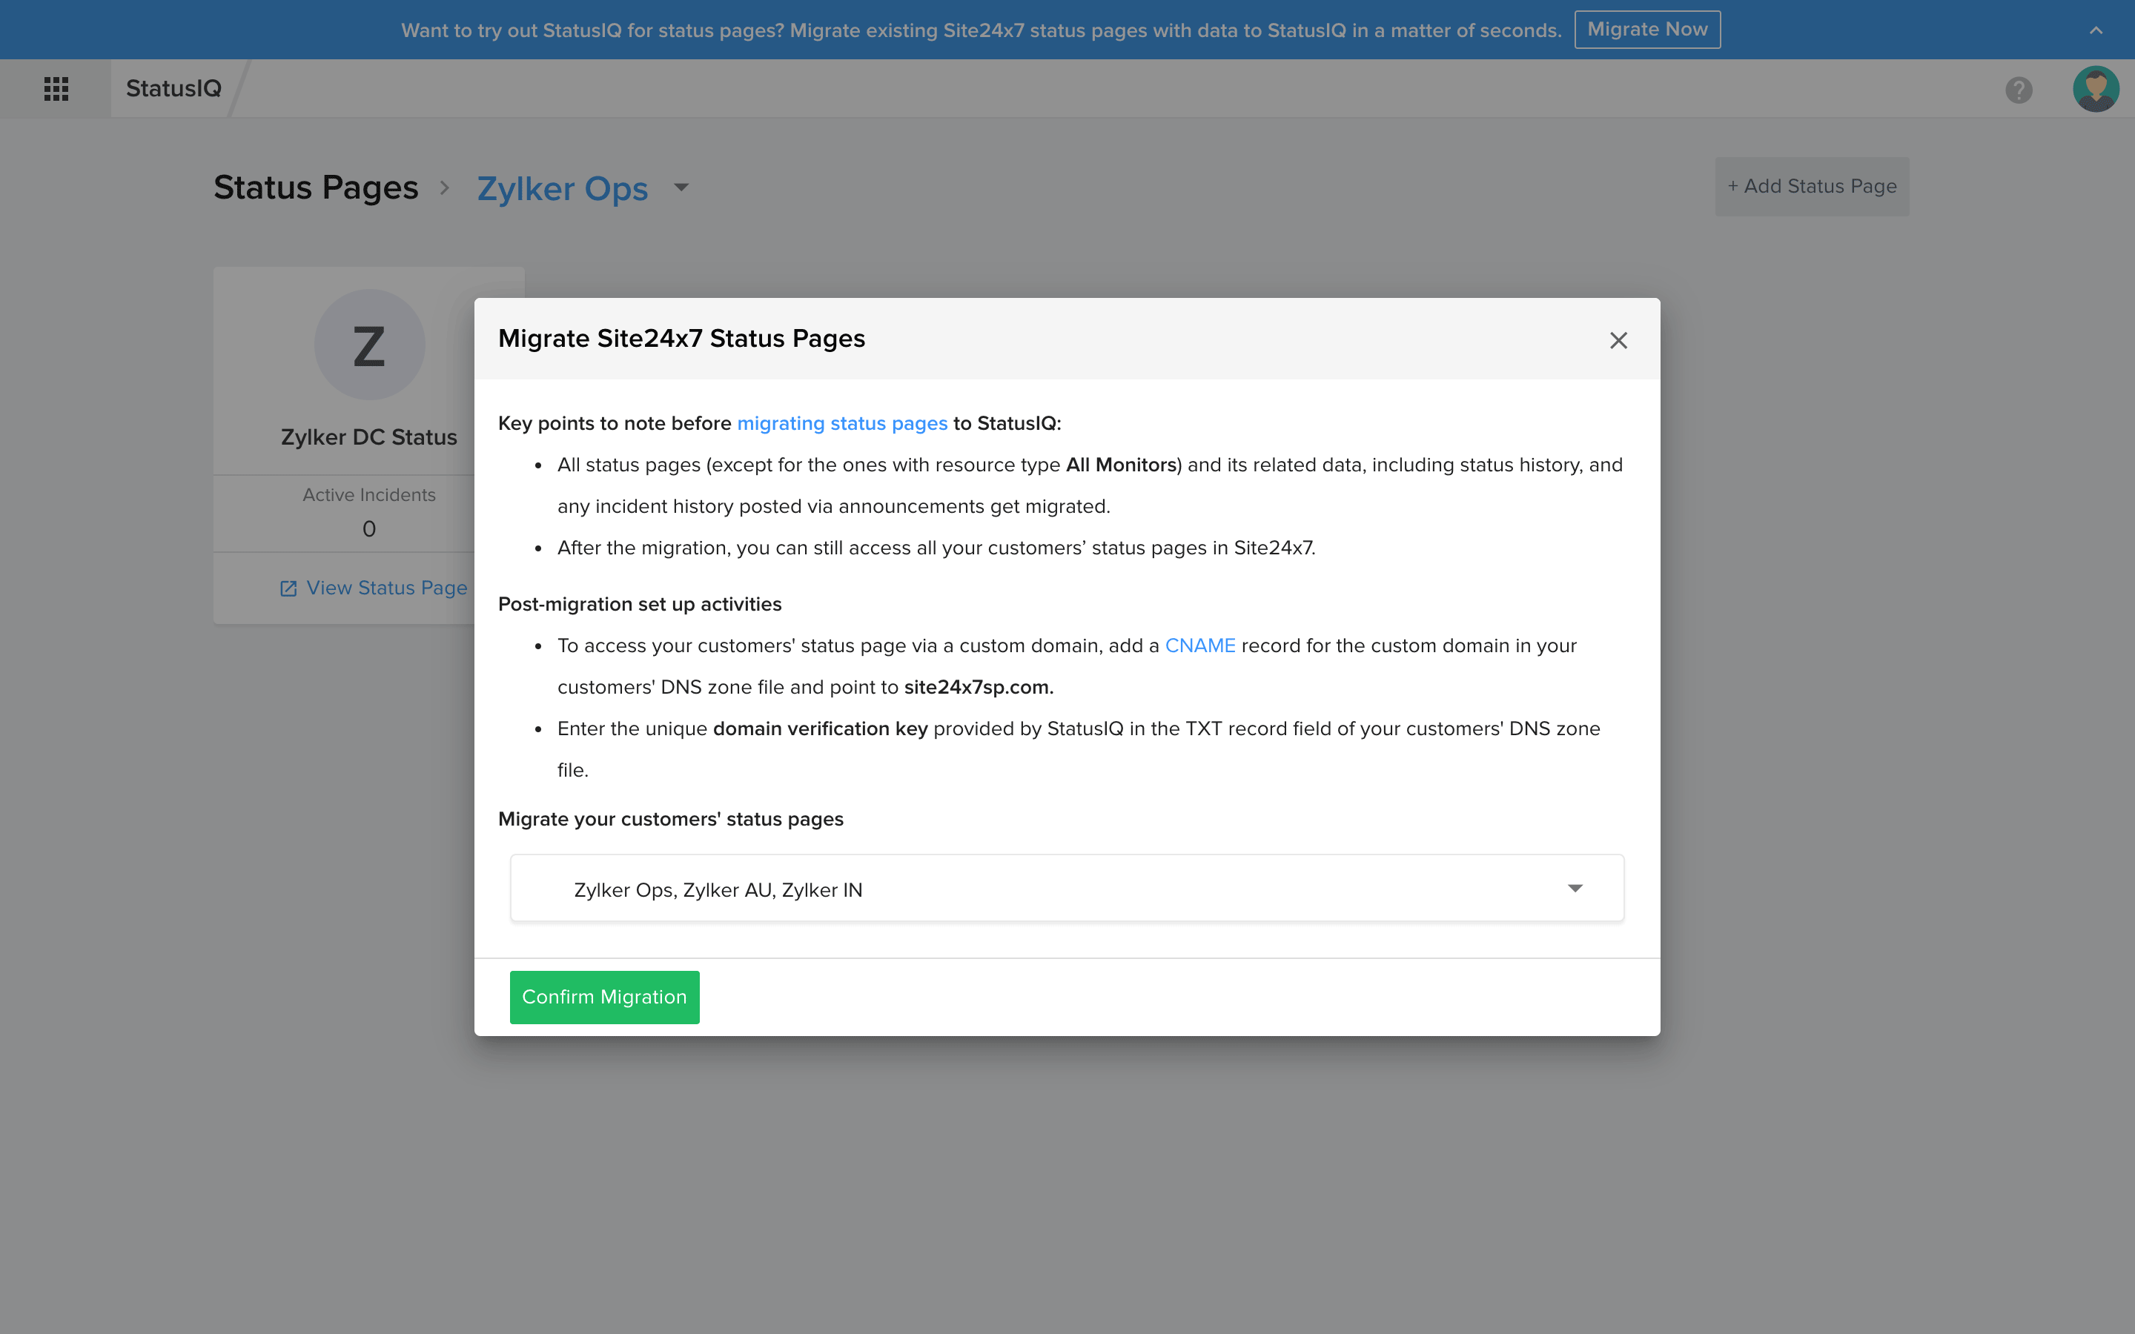Click the CNAME hyperlink in dialog
The image size is (2135, 1334).
1202,644
